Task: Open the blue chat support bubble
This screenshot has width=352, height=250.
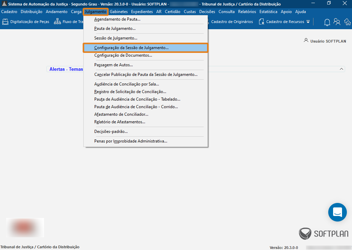Action: [x=338, y=212]
